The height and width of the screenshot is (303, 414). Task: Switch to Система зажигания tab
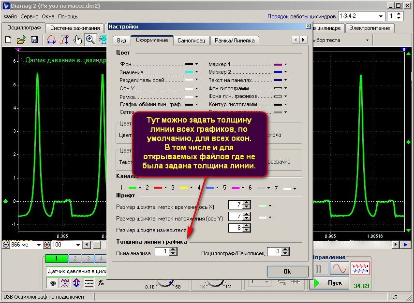(x=75, y=28)
